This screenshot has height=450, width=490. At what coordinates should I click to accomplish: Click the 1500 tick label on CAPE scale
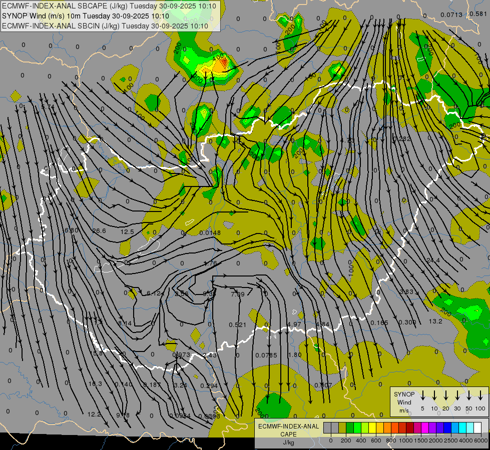(x=420, y=440)
